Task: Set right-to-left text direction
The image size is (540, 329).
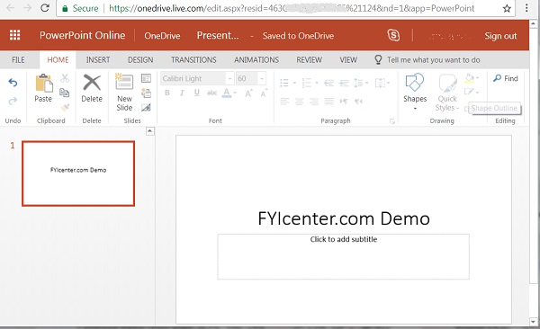Action: tap(358, 102)
